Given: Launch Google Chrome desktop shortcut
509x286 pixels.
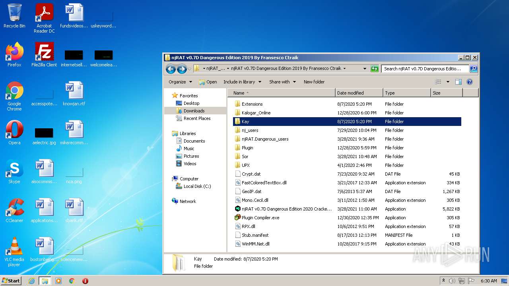Looking at the screenshot, I should click(14, 96).
